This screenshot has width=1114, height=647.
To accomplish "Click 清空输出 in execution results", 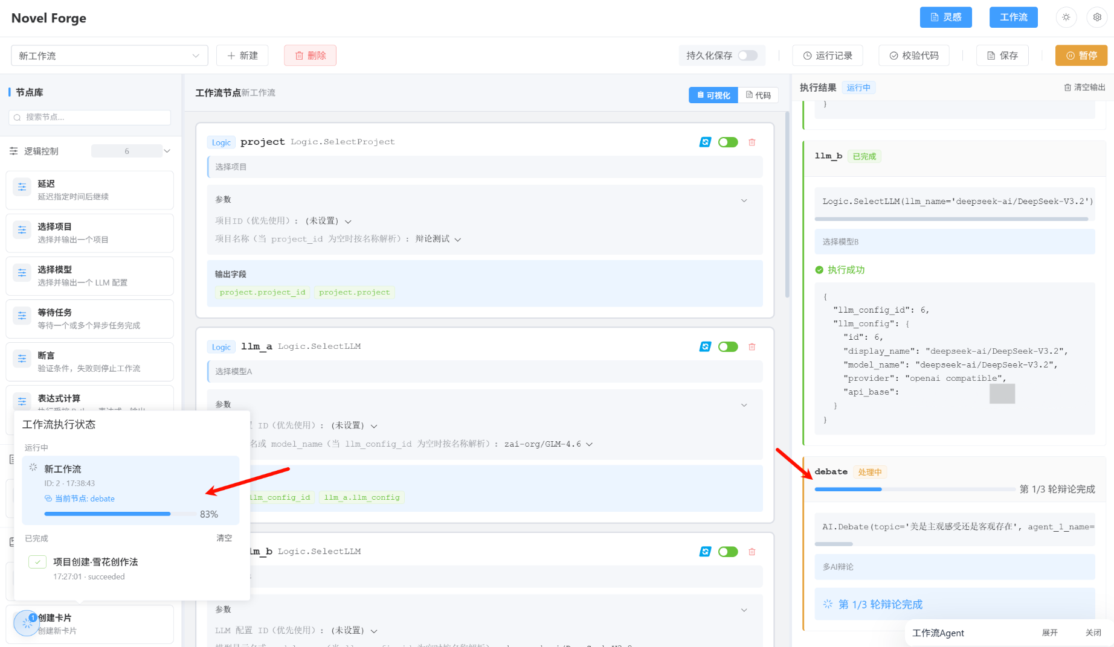I will coord(1085,88).
